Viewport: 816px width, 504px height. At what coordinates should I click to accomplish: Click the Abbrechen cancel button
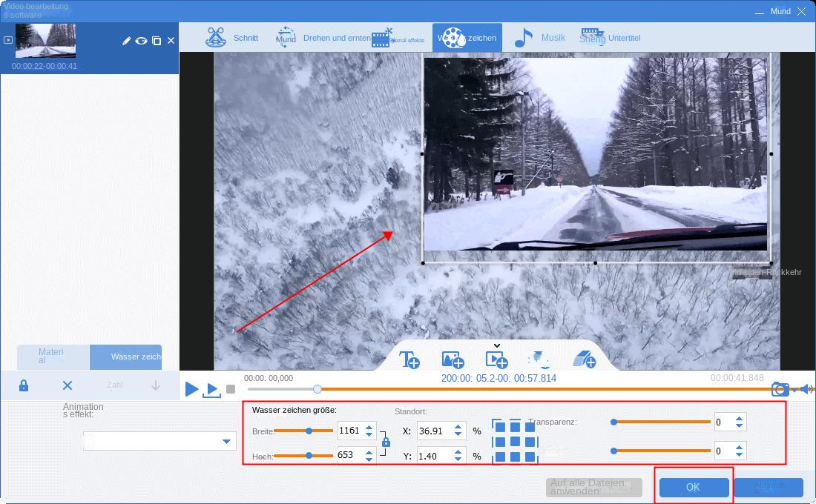(769, 487)
